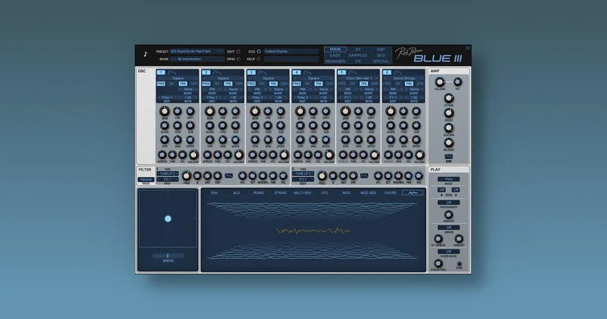
Task: Click the XY pad Speed slider
Action: tap(168, 255)
